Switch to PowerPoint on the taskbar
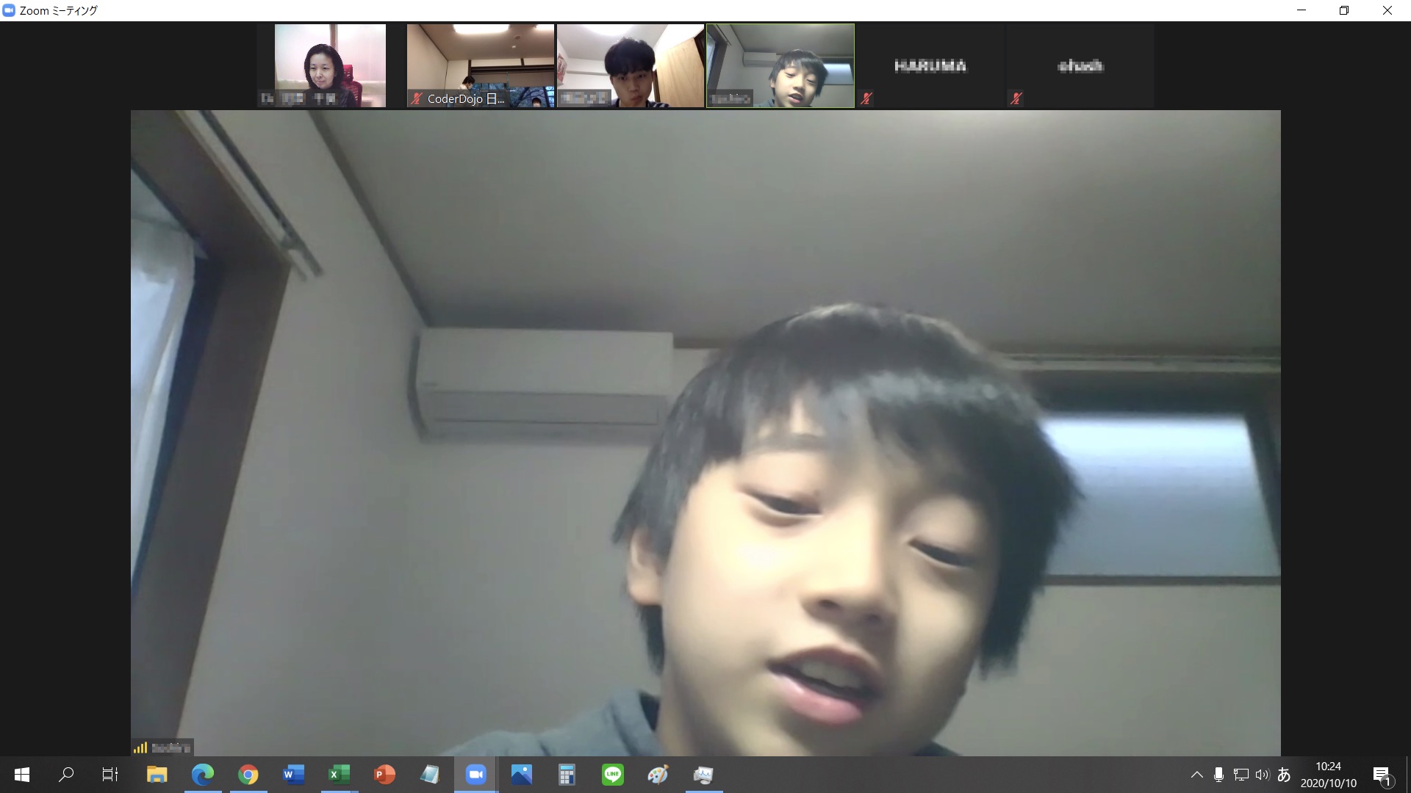The width and height of the screenshot is (1411, 793). click(x=384, y=775)
